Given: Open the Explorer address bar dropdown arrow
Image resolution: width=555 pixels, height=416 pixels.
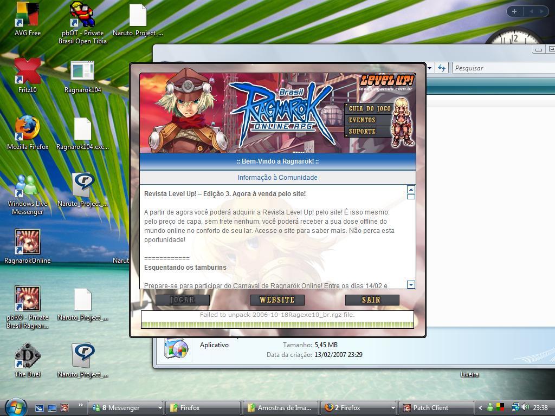Looking at the screenshot, I should pos(429,68).
